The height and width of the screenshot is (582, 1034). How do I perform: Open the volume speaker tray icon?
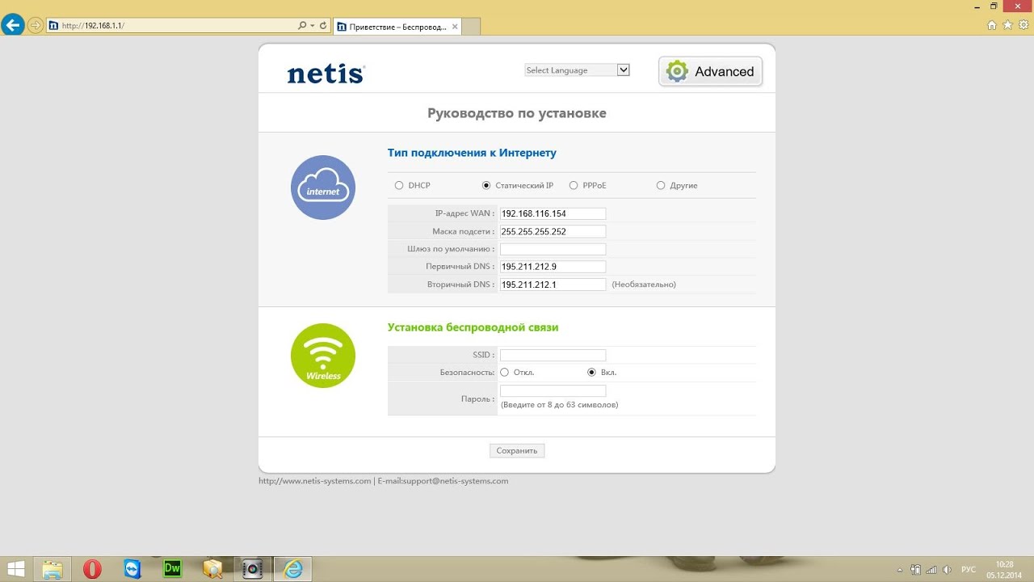(946, 570)
